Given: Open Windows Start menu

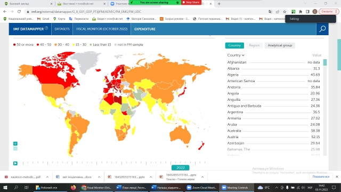Looking at the screenshot, I should tap(5, 187).
